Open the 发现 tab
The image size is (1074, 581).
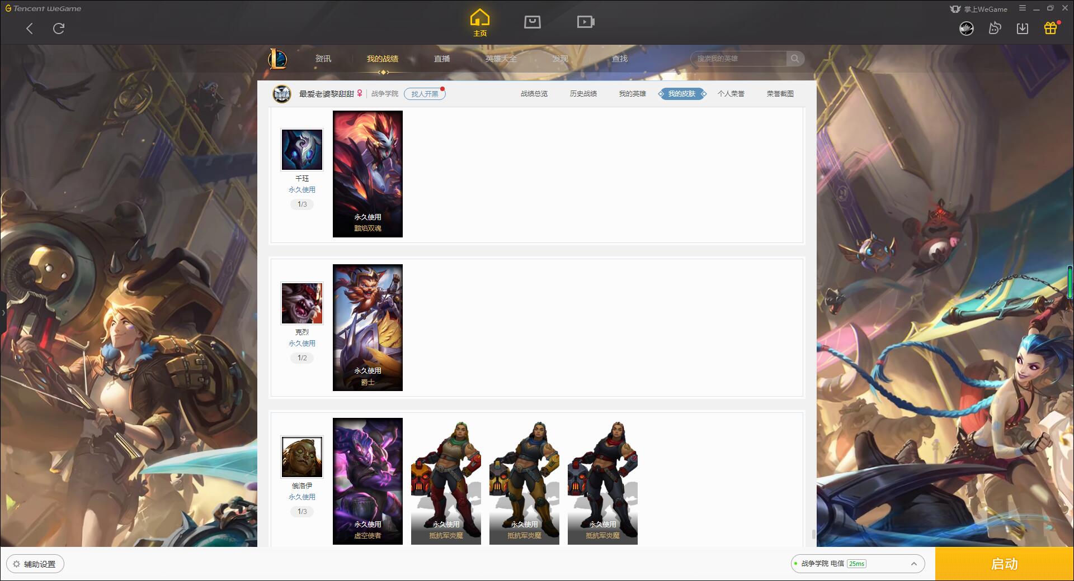[x=560, y=59]
